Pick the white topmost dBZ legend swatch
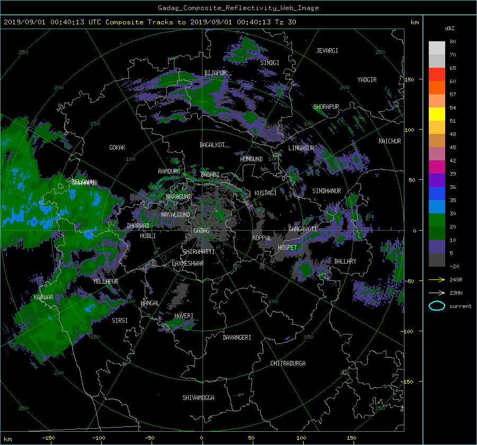This screenshot has width=477, height=445. click(x=437, y=48)
